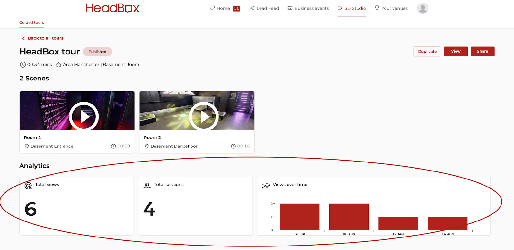
Task: Click the 12 Aug bar in chart
Action: click(x=398, y=223)
